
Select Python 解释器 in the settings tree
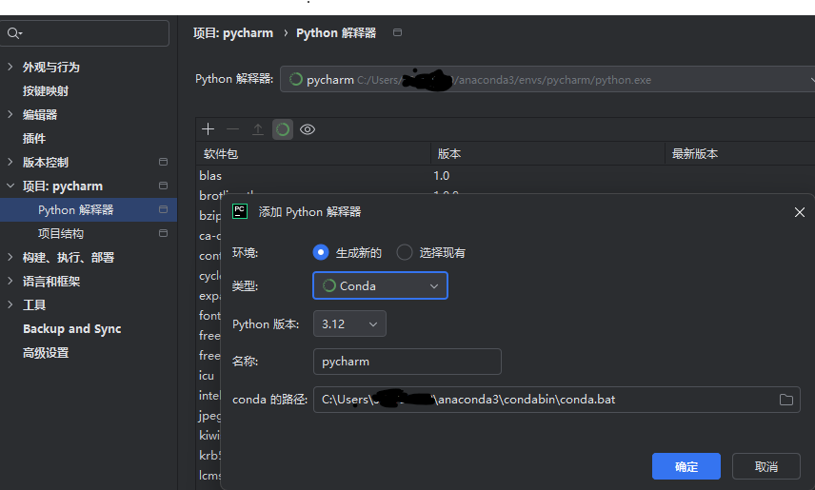(x=89, y=210)
